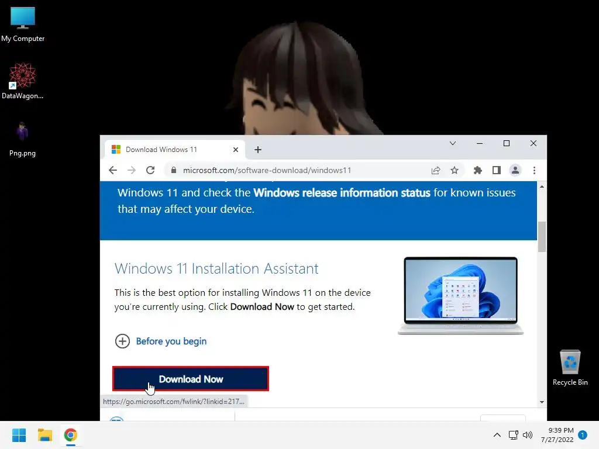
Task: Click the Download Now button
Action: pos(191,379)
